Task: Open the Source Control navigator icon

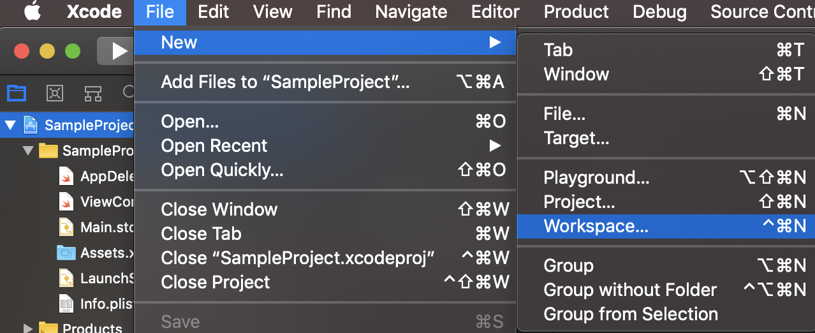Action: coord(55,94)
